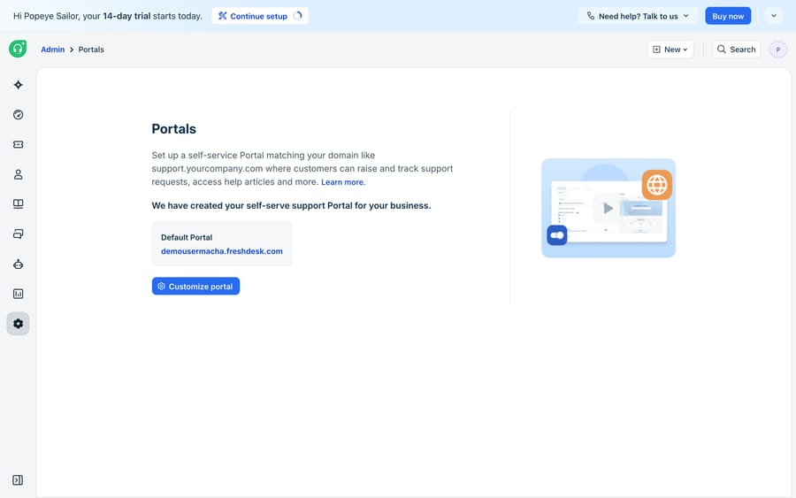
Task: Open the Admin gear icon in sidebar
Action: click(19, 324)
